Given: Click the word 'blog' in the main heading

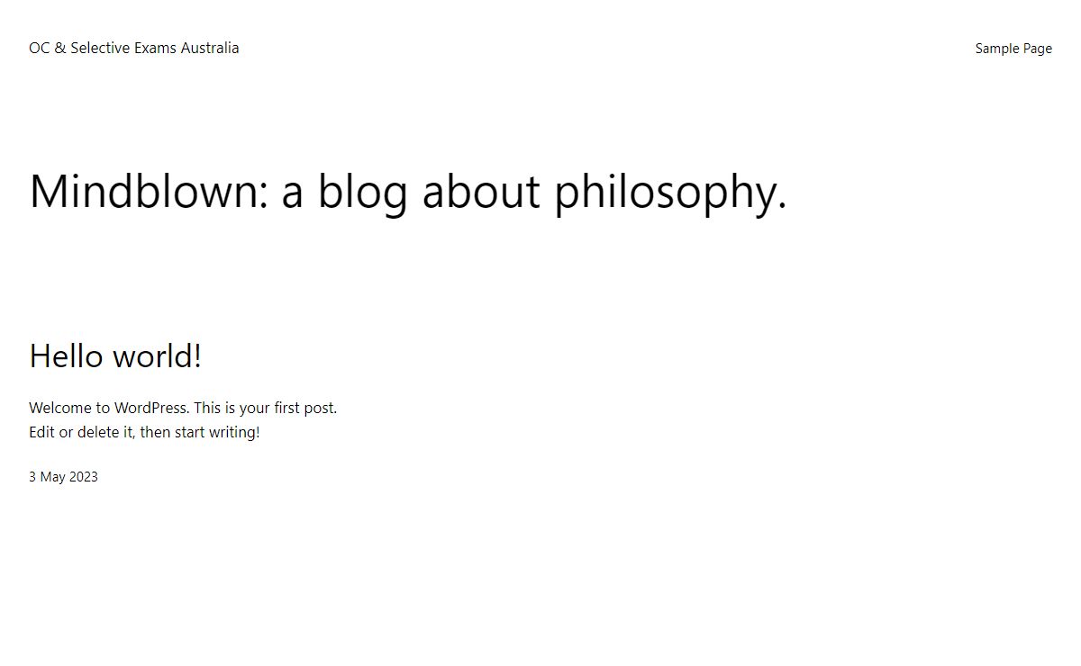Looking at the screenshot, I should (363, 193).
